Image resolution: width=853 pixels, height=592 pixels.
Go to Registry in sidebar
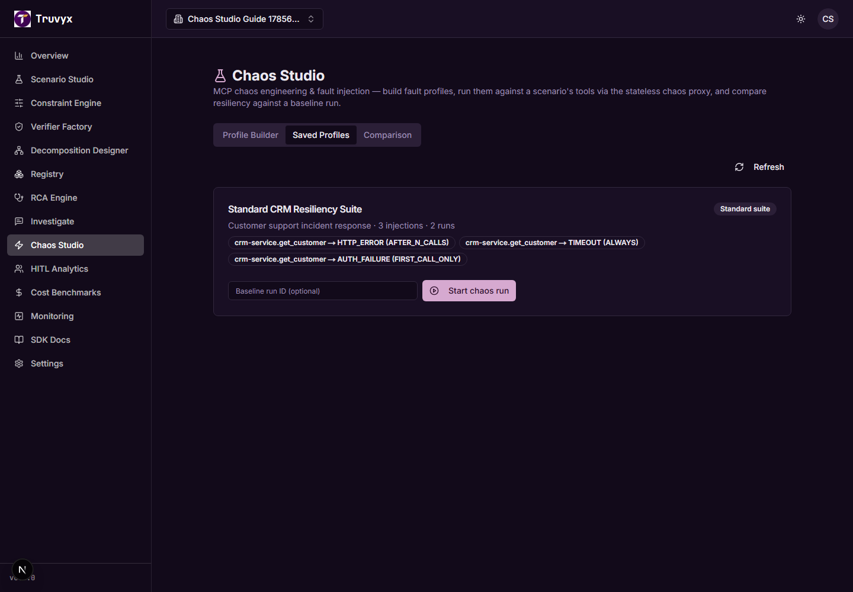(x=75, y=174)
